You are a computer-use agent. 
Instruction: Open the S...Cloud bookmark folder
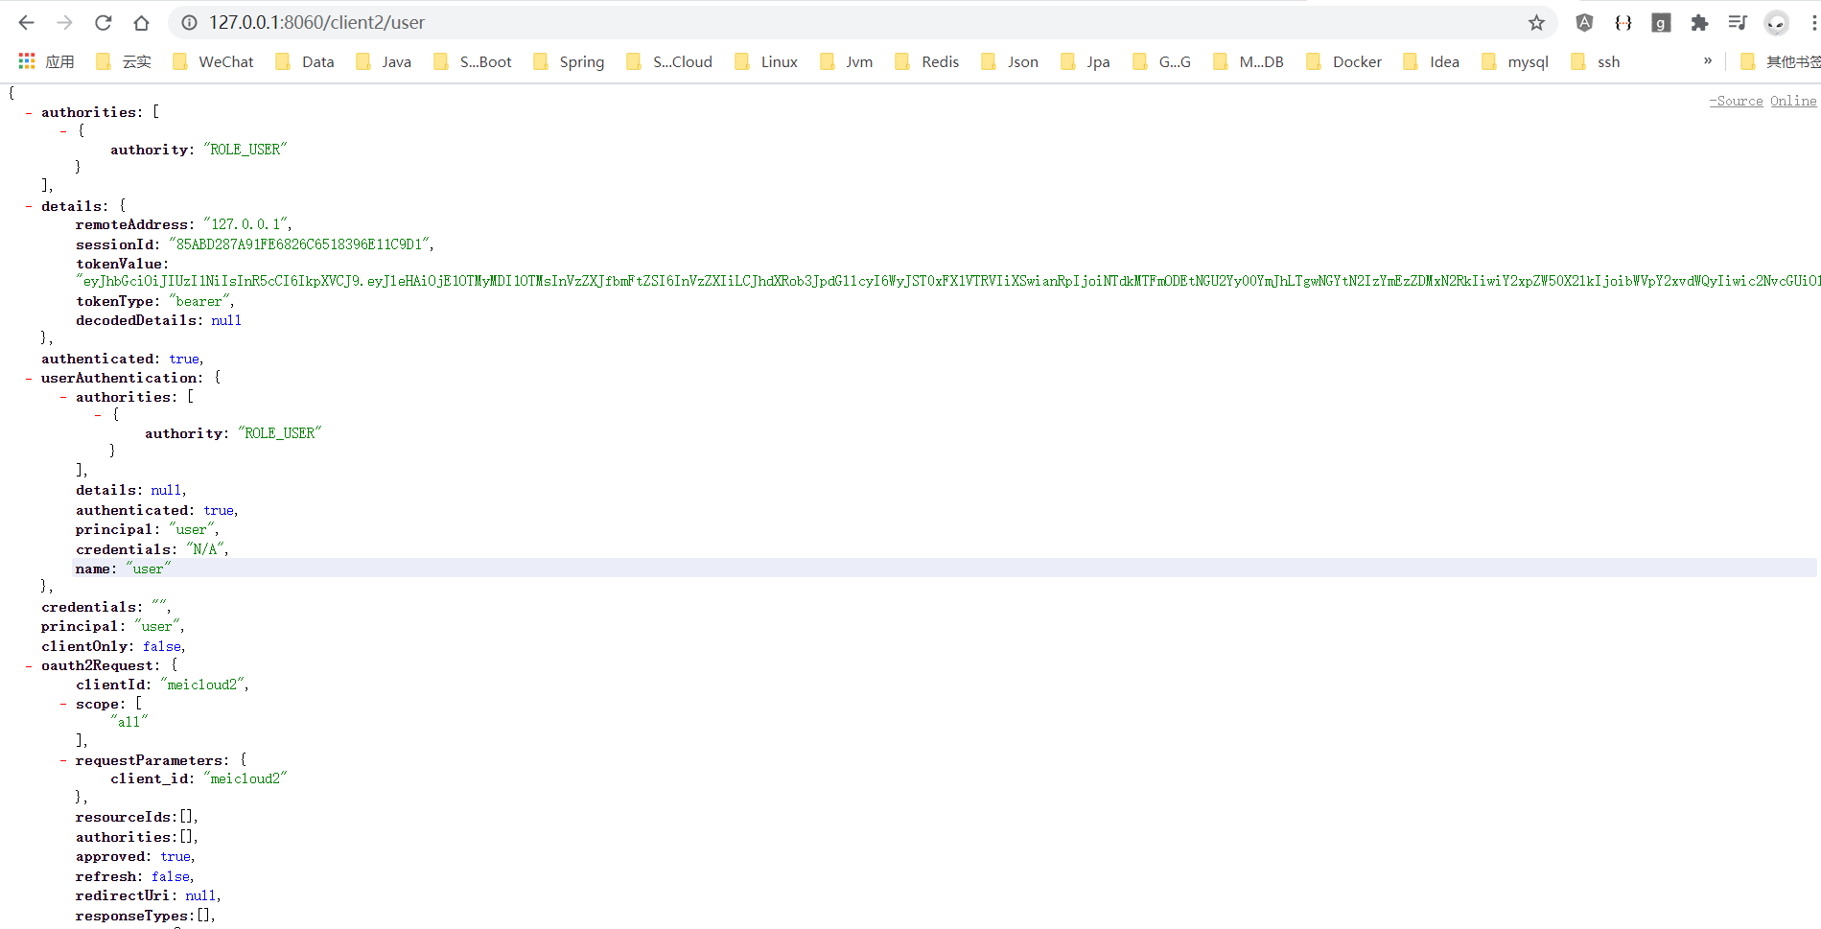click(x=669, y=61)
